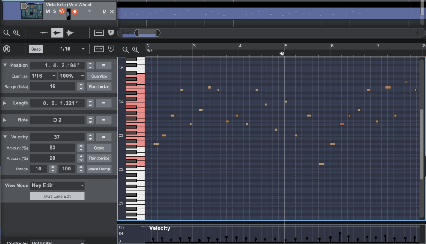Click the equals button next to Velocity
Image resolution: width=426 pixels, height=244 pixels.
click(104, 137)
